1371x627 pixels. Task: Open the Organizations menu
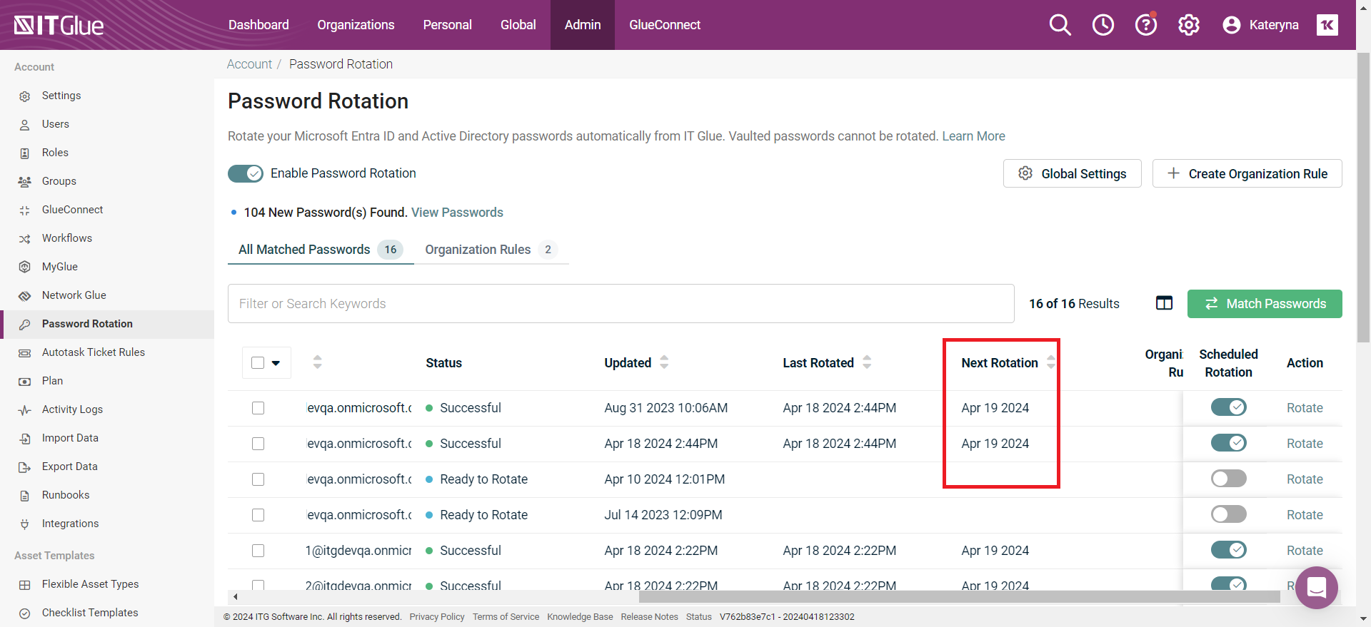[356, 25]
